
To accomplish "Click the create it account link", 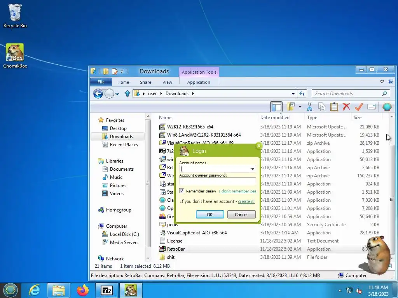I will click(246, 201).
